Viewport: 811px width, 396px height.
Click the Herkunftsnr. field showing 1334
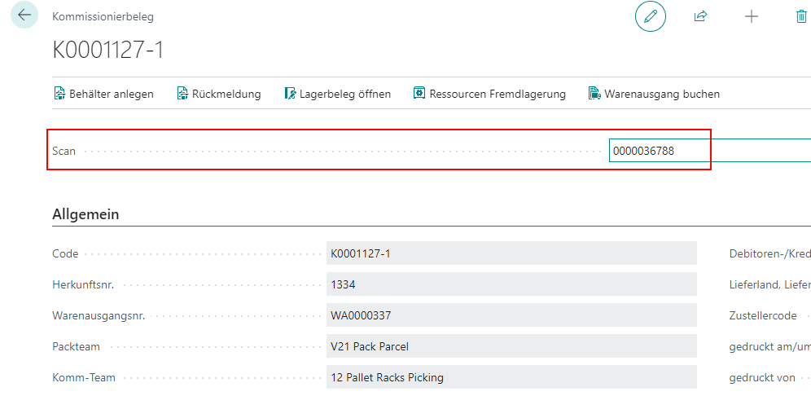pos(511,284)
